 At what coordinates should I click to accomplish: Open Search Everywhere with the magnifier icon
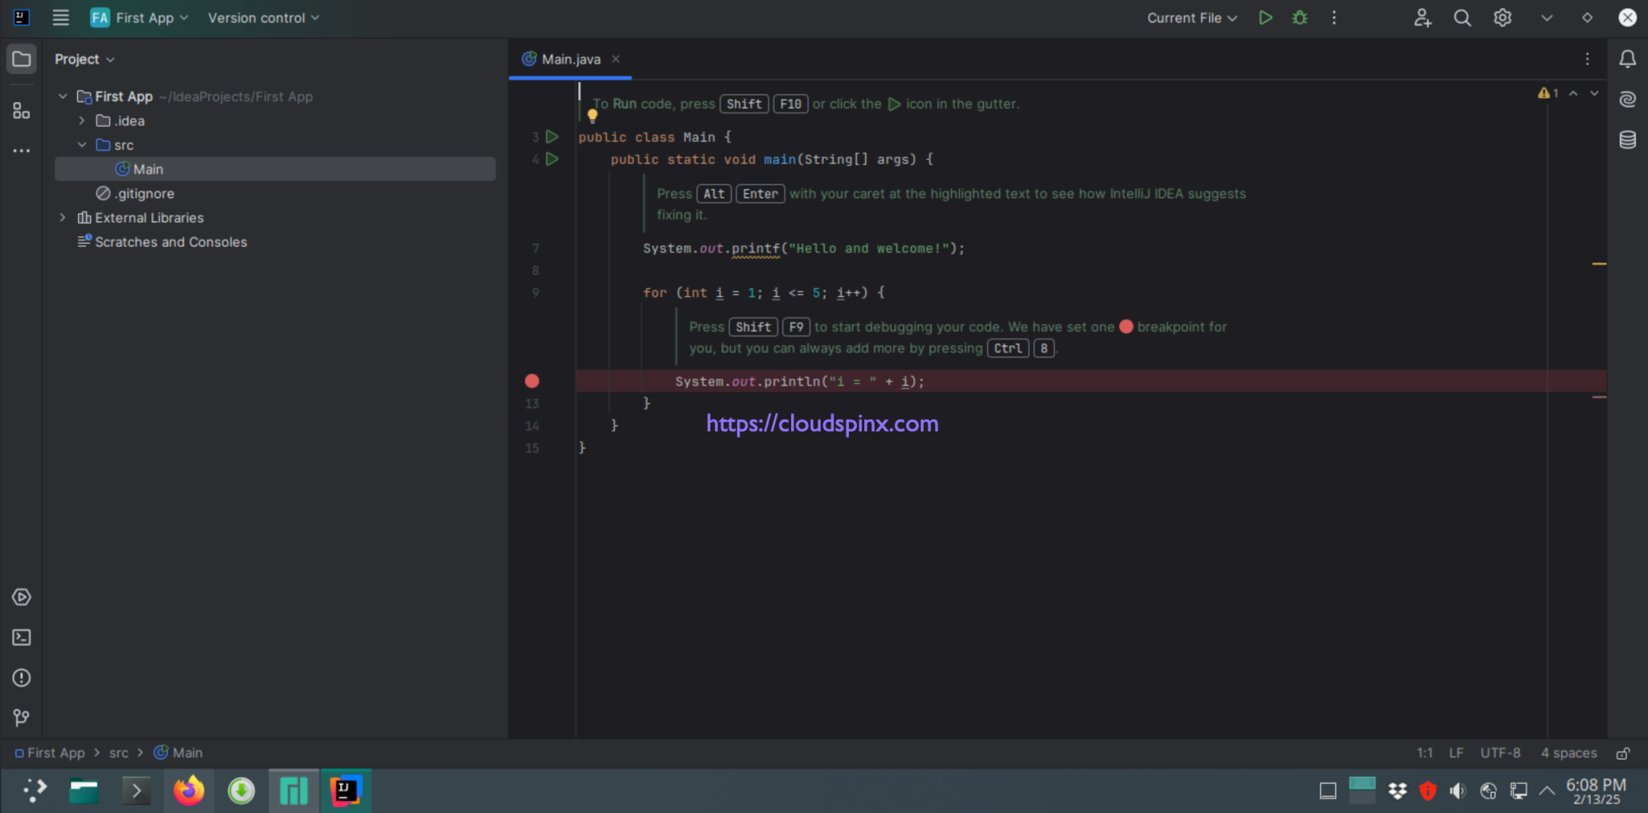1462,17
